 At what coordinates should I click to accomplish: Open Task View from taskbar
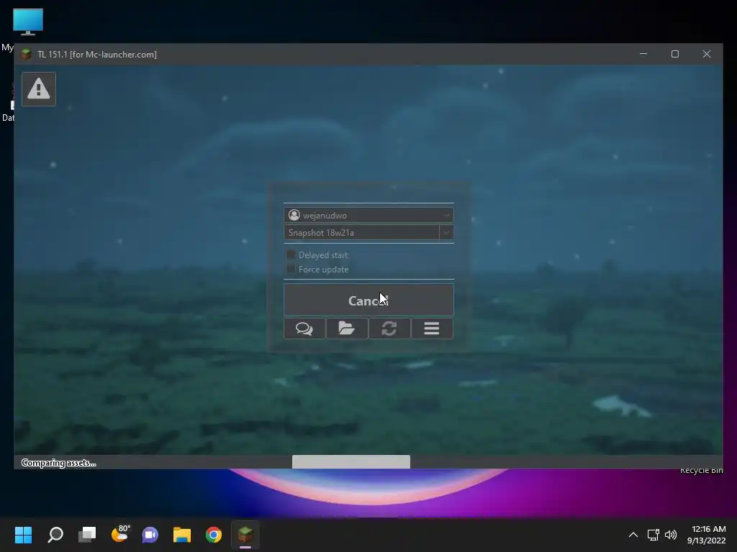pyautogui.click(x=87, y=535)
